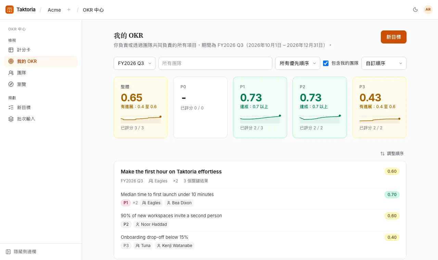Click OKR 中心 in the breadcrumb
This screenshot has height=260, width=438.
pyautogui.click(x=93, y=10)
